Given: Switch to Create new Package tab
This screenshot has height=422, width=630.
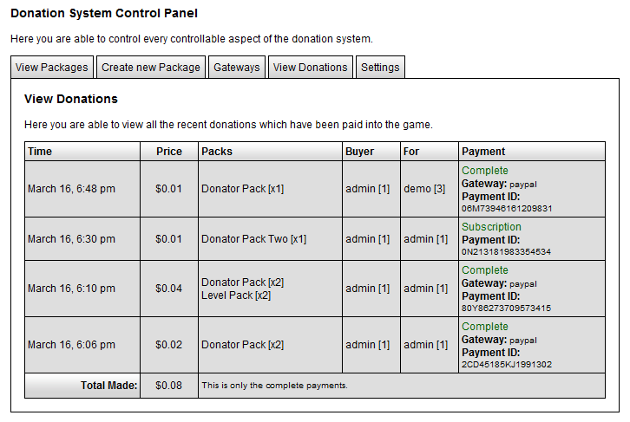Looking at the screenshot, I should [151, 68].
